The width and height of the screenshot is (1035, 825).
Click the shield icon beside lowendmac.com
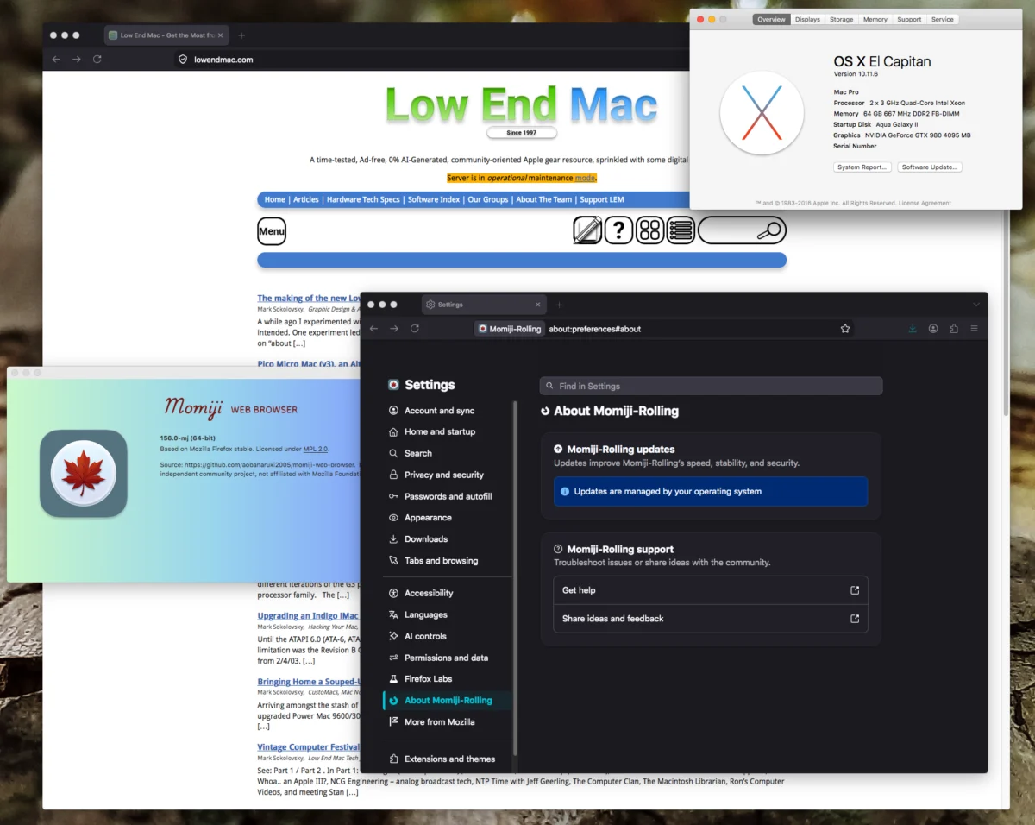click(182, 60)
